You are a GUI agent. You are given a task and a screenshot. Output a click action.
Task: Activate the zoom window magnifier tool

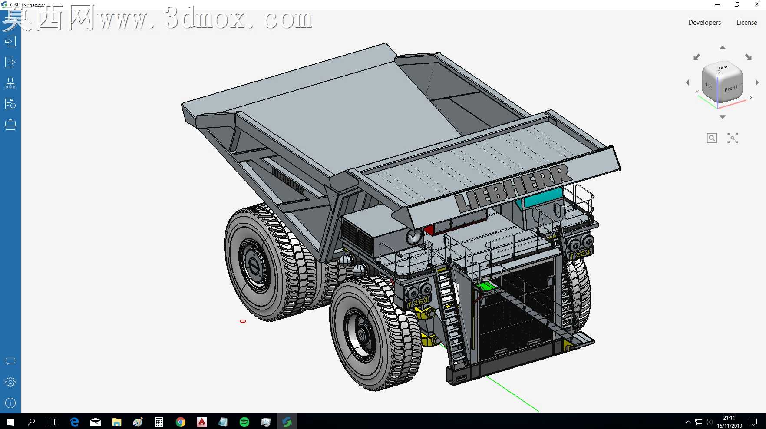pyautogui.click(x=712, y=138)
